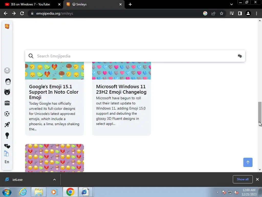Jump to top with the blue arrow button
This screenshot has width=262, height=197.
coord(248,162)
